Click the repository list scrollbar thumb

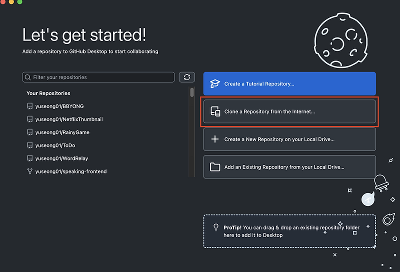(x=192, y=92)
